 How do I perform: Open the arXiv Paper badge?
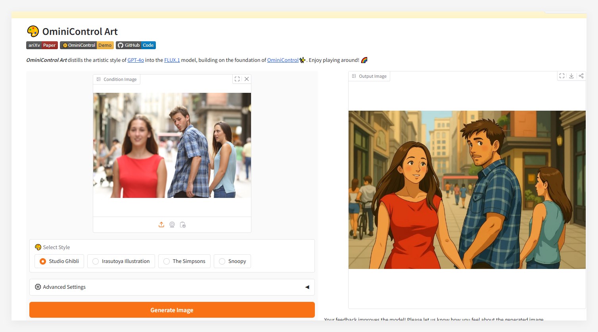click(42, 45)
